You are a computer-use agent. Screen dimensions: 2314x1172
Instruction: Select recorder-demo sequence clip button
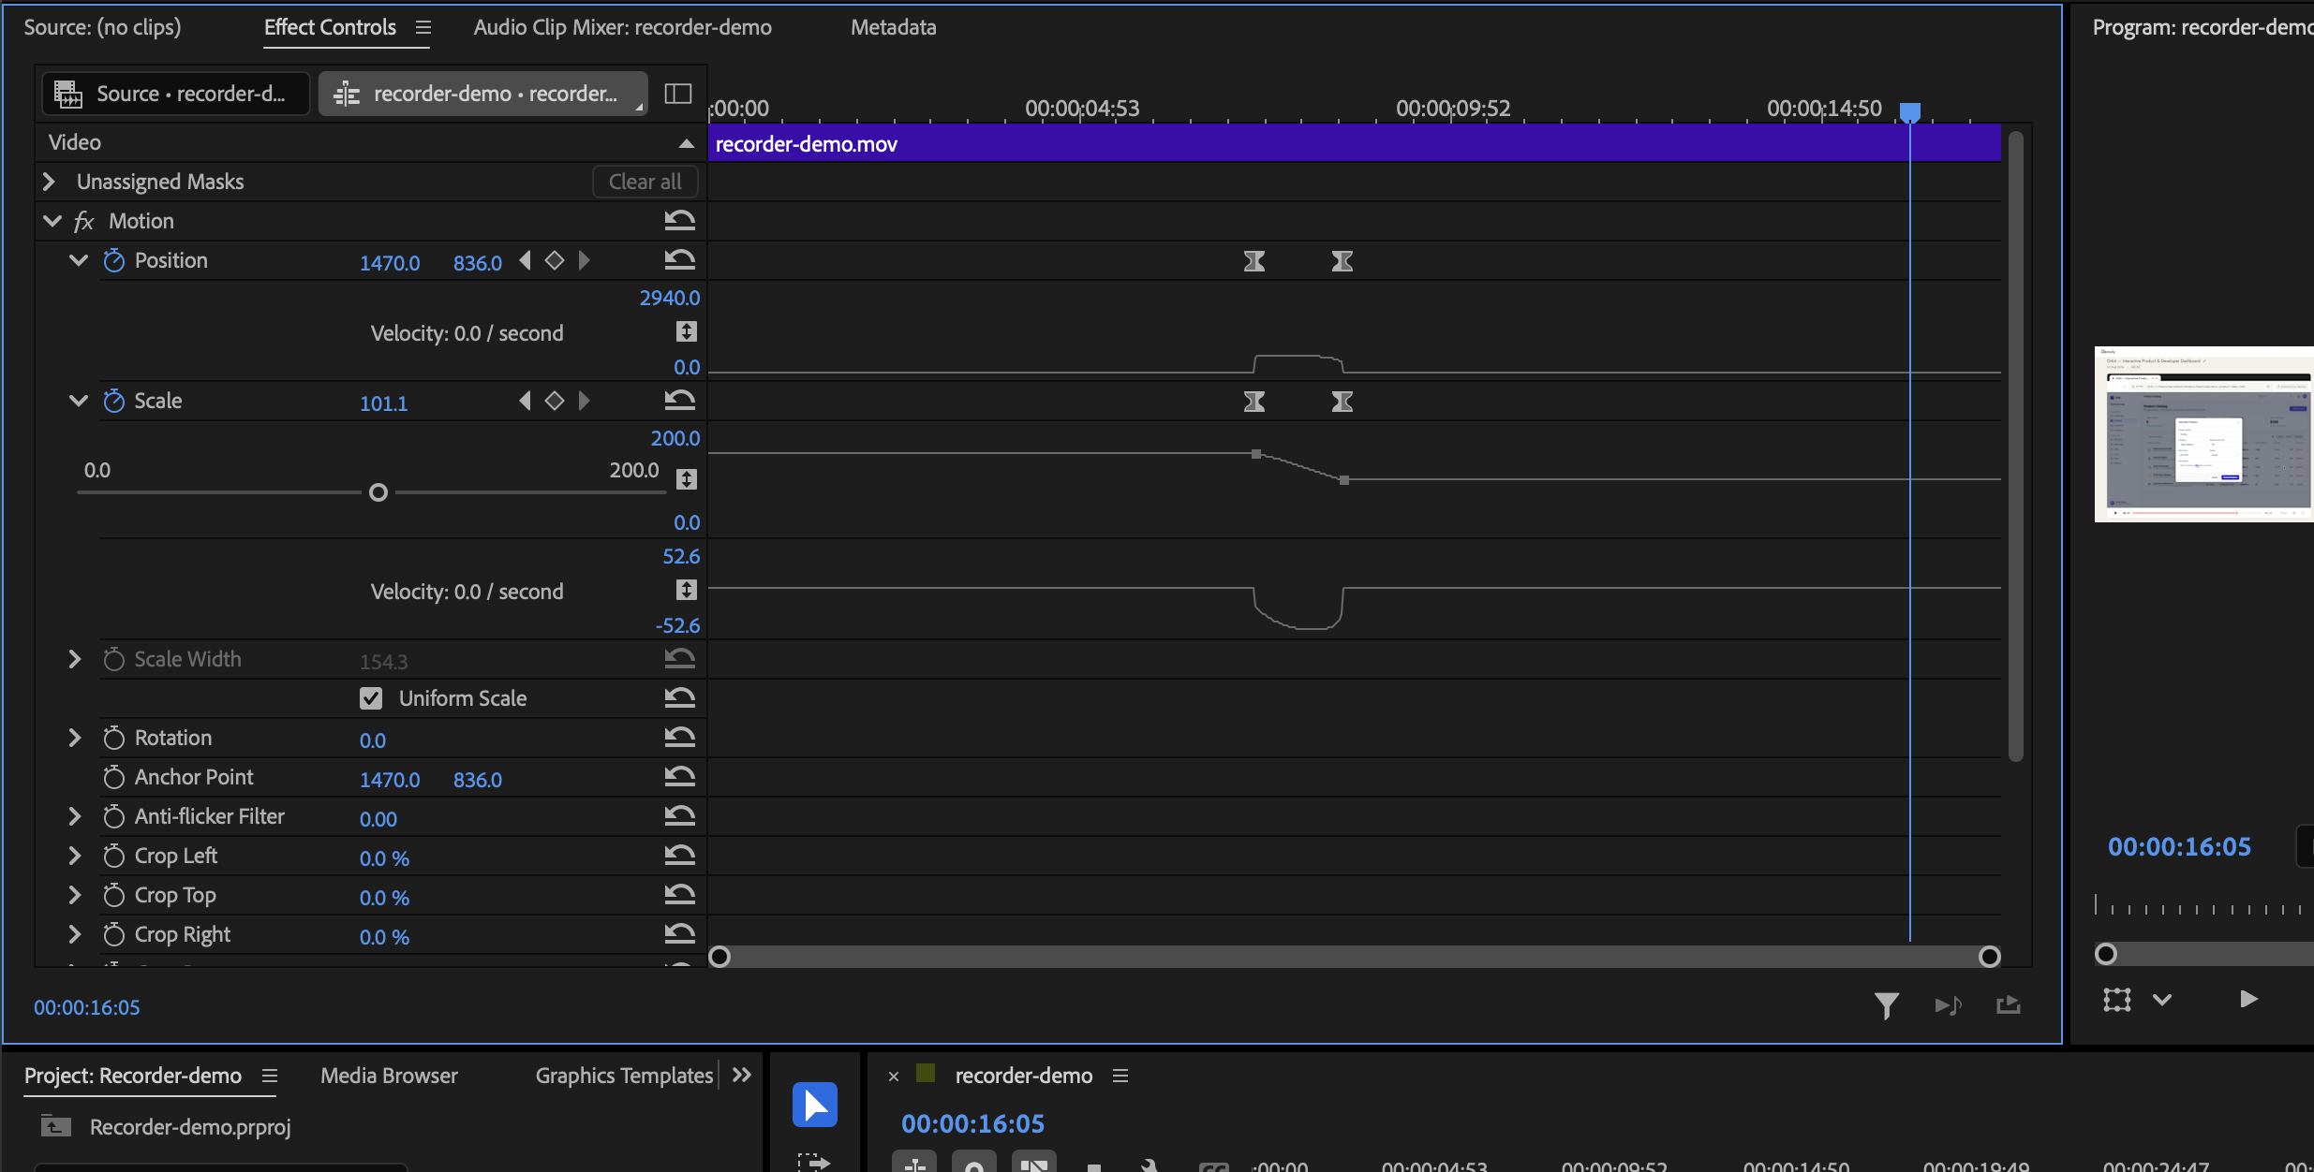[x=482, y=94]
